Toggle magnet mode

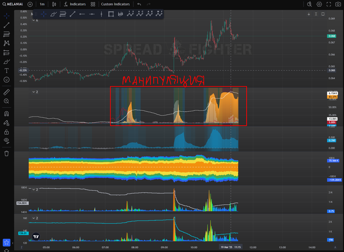(6, 114)
